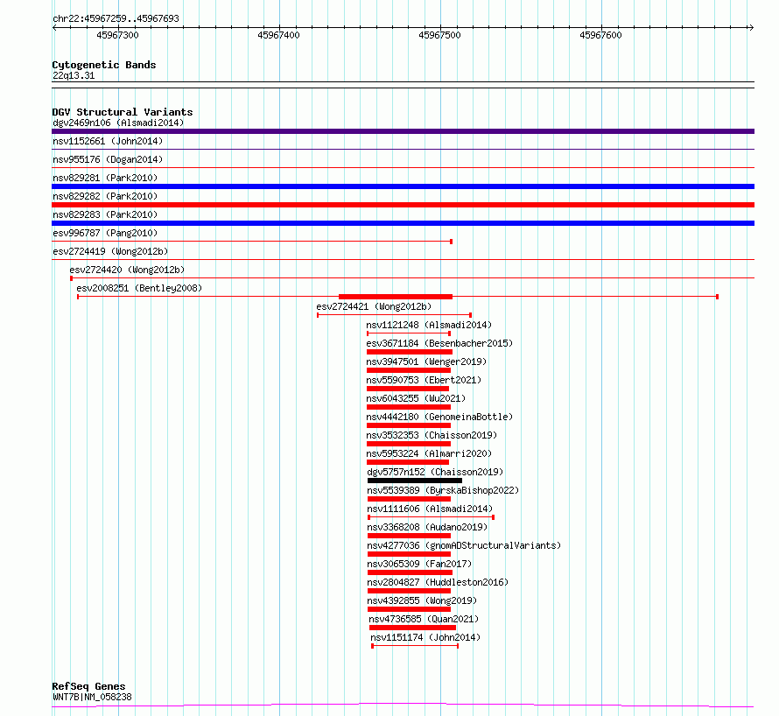Viewport: 779px width, 716px height.
Task: Click the 45967300 ruler tick label
Action: [x=118, y=35]
